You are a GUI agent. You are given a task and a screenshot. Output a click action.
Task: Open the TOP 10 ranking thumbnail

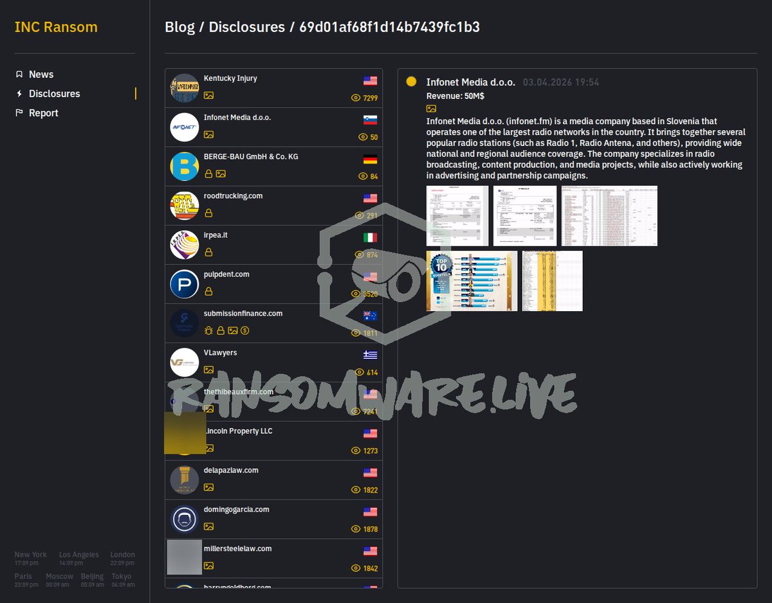[472, 281]
